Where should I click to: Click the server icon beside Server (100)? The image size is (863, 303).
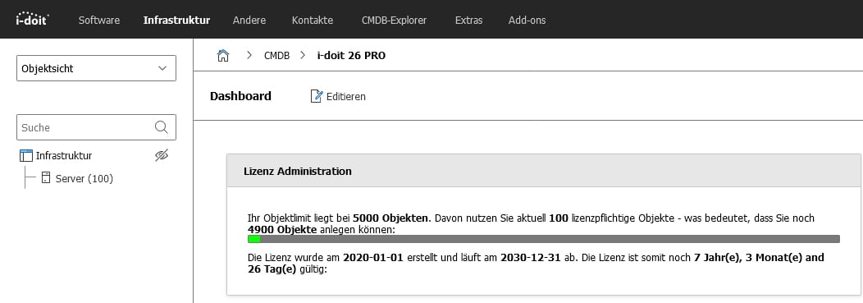pyautogui.click(x=46, y=178)
